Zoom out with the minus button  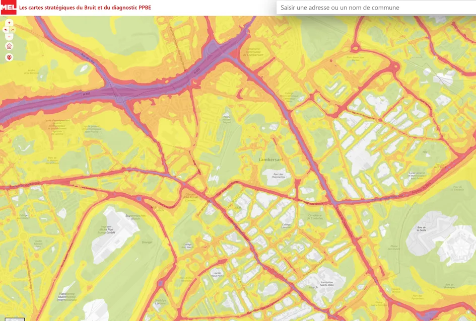coord(9,37)
